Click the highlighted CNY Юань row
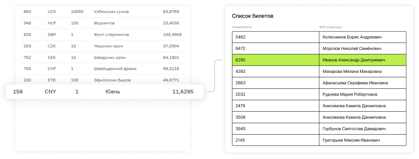Screen dimensions: 419x159 coord(105,92)
